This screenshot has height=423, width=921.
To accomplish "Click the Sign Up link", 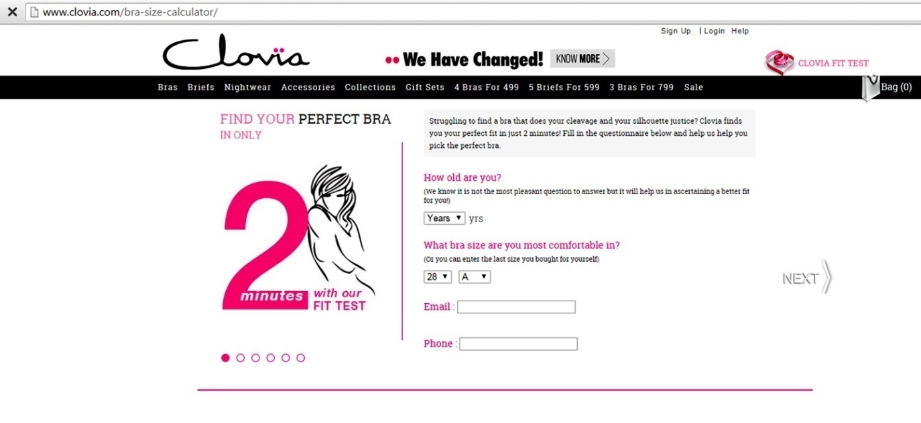I will pos(676,31).
